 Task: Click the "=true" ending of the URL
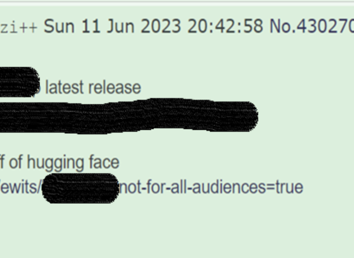coord(284,187)
